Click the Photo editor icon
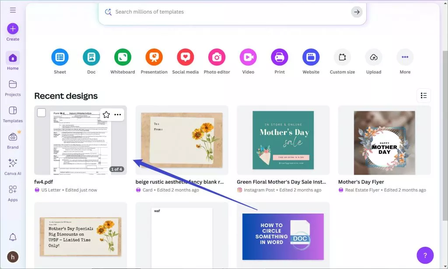448x269 pixels. click(217, 57)
